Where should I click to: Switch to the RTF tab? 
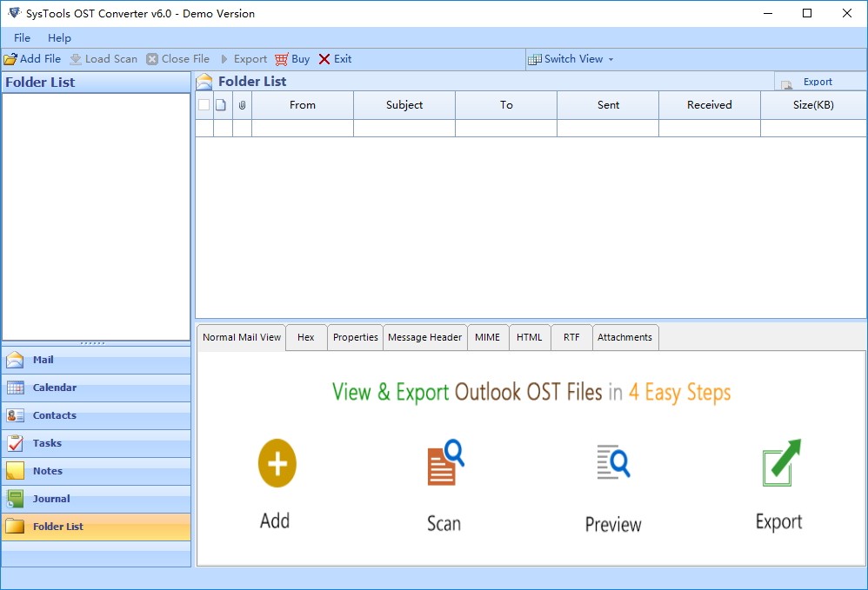coord(571,337)
